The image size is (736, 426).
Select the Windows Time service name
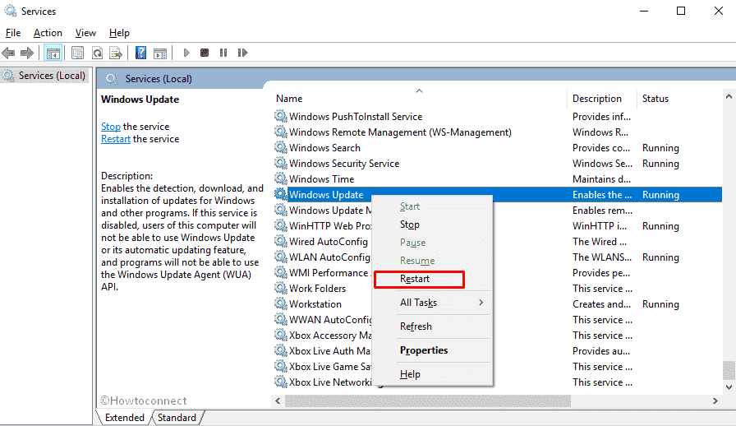pyautogui.click(x=321, y=178)
